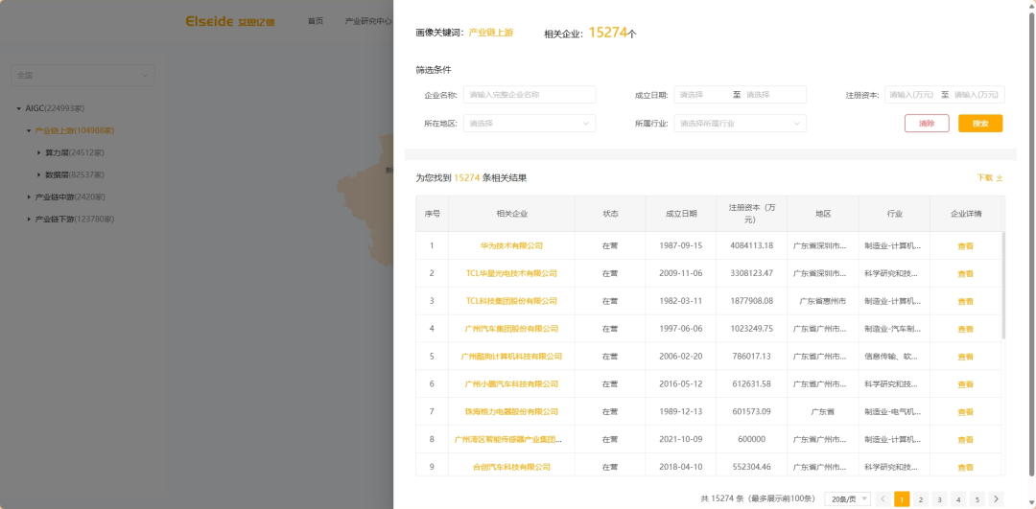
Task: Click the 注册资本(万元) column header
Action: tap(752, 213)
